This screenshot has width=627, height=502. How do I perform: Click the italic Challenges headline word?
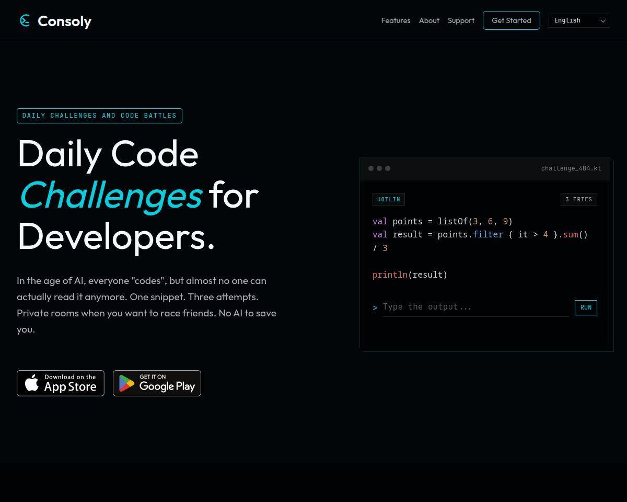(110, 195)
